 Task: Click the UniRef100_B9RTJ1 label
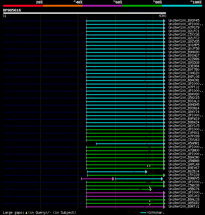coord(184,207)
